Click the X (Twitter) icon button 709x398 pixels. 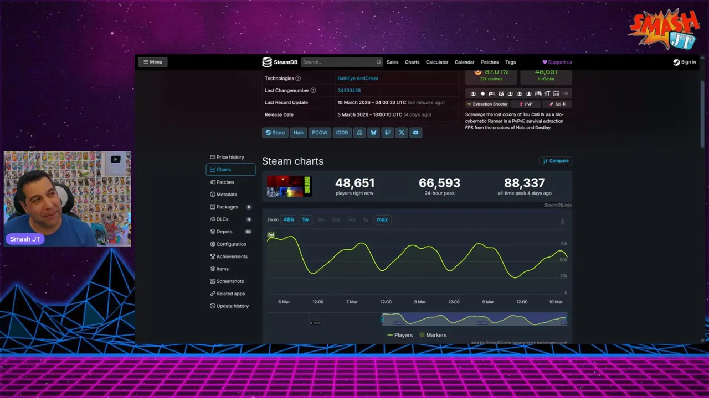[402, 133]
